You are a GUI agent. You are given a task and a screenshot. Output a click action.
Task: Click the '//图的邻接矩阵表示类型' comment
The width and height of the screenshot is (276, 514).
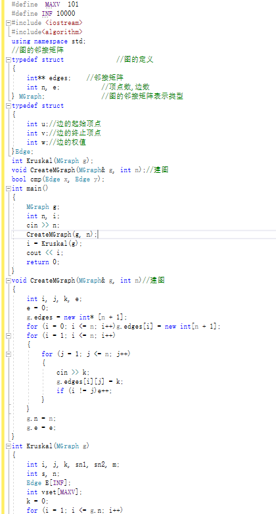tap(142, 97)
